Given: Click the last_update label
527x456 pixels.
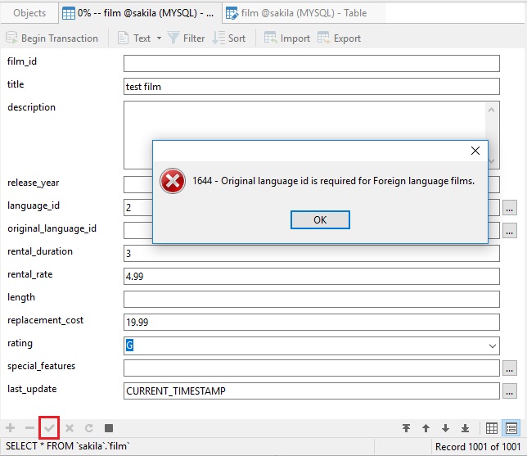Looking at the screenshot, I should (32, 389).
